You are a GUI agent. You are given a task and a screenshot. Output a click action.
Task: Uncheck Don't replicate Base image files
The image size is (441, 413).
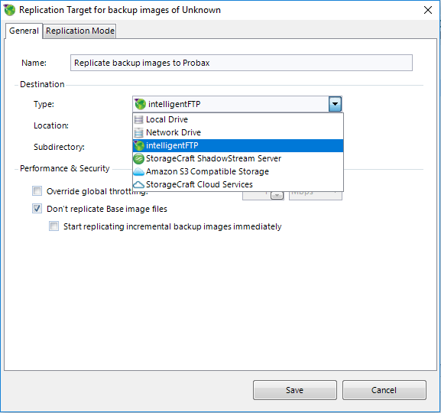37,209
